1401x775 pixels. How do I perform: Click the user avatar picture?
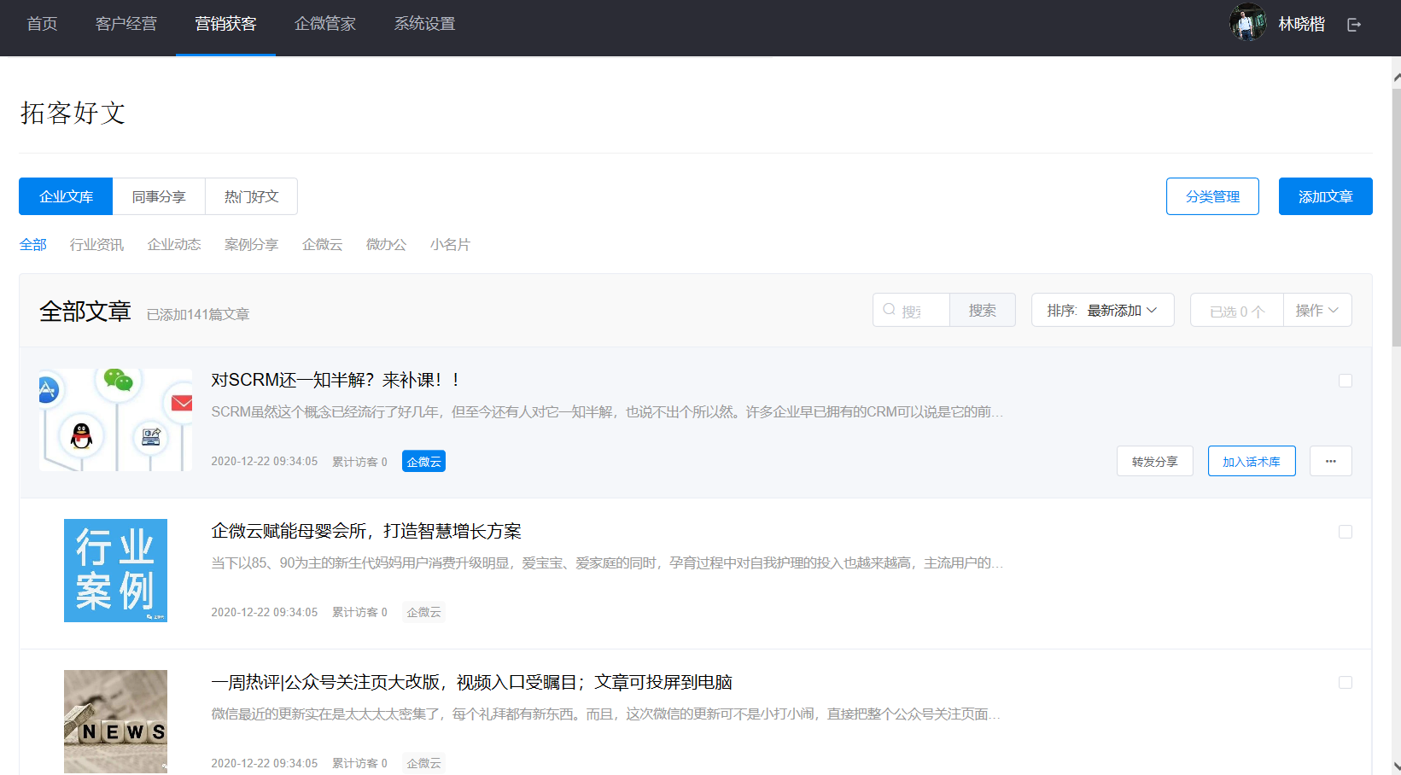pos(1247,23)
